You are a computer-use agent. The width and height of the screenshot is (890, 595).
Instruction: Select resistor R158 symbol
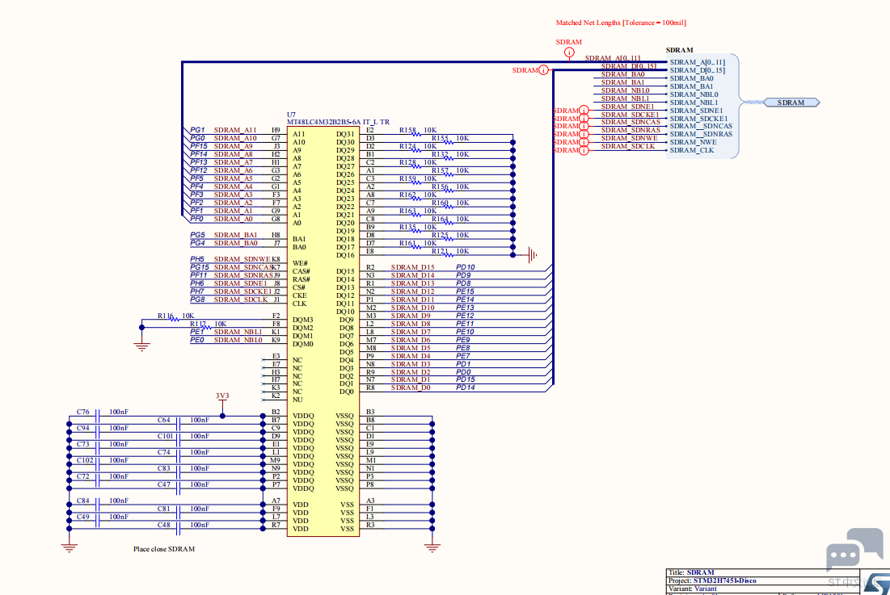point(416,134)
